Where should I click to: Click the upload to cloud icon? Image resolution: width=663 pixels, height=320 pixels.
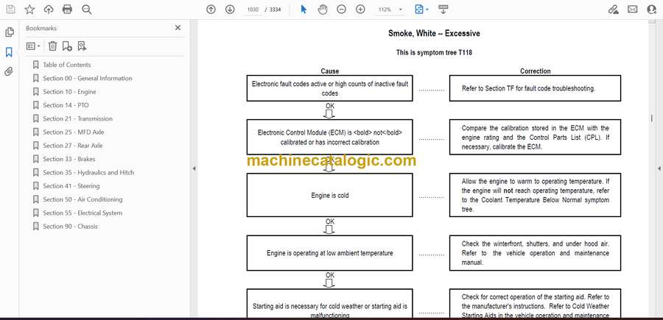click(x=49, y=10)
